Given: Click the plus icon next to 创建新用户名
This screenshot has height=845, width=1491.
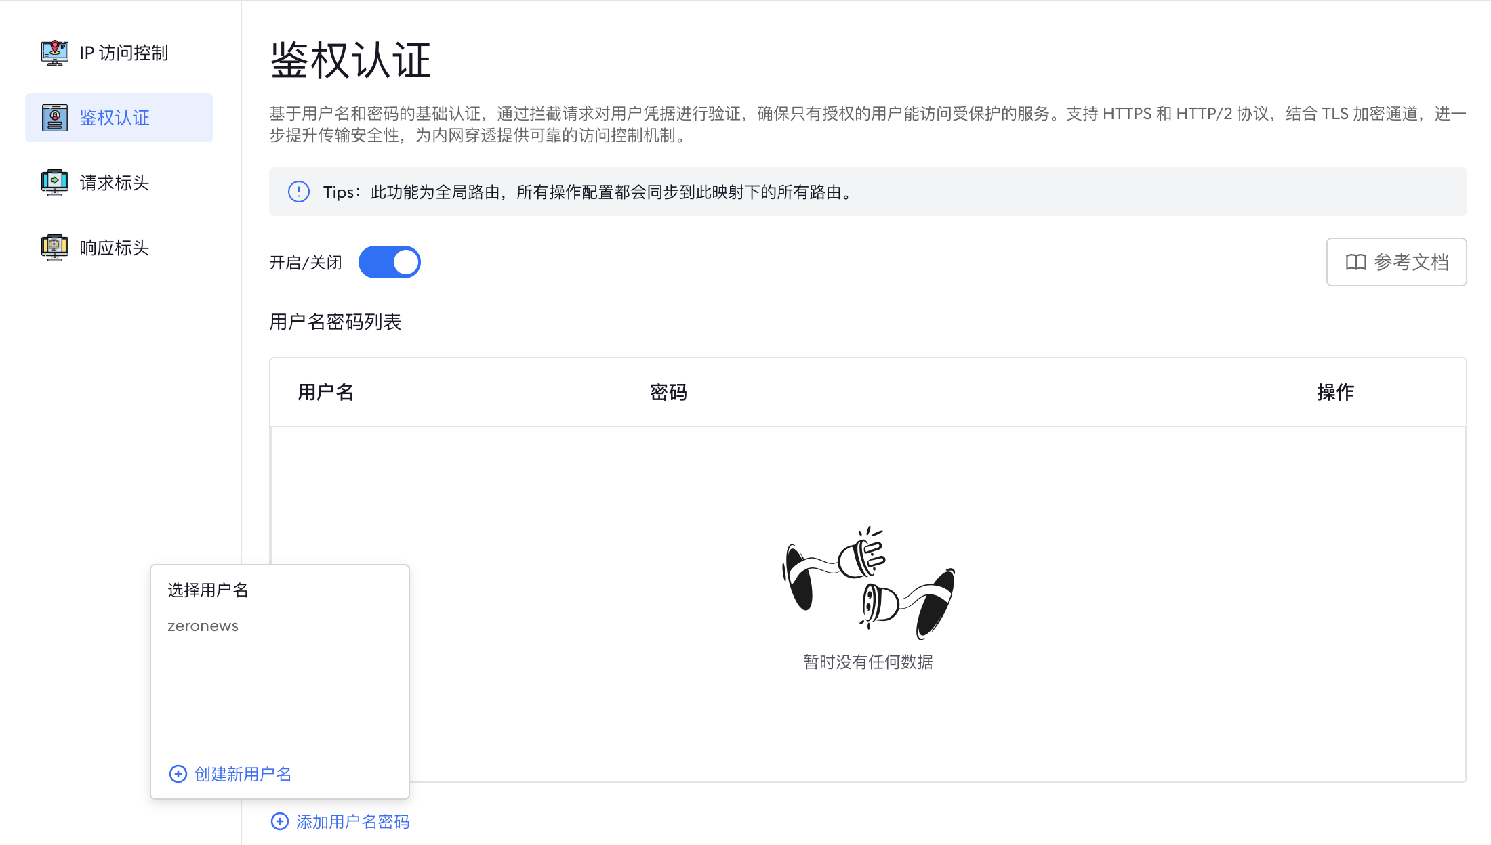Looking at the screenshot, I should click(177, 773).
